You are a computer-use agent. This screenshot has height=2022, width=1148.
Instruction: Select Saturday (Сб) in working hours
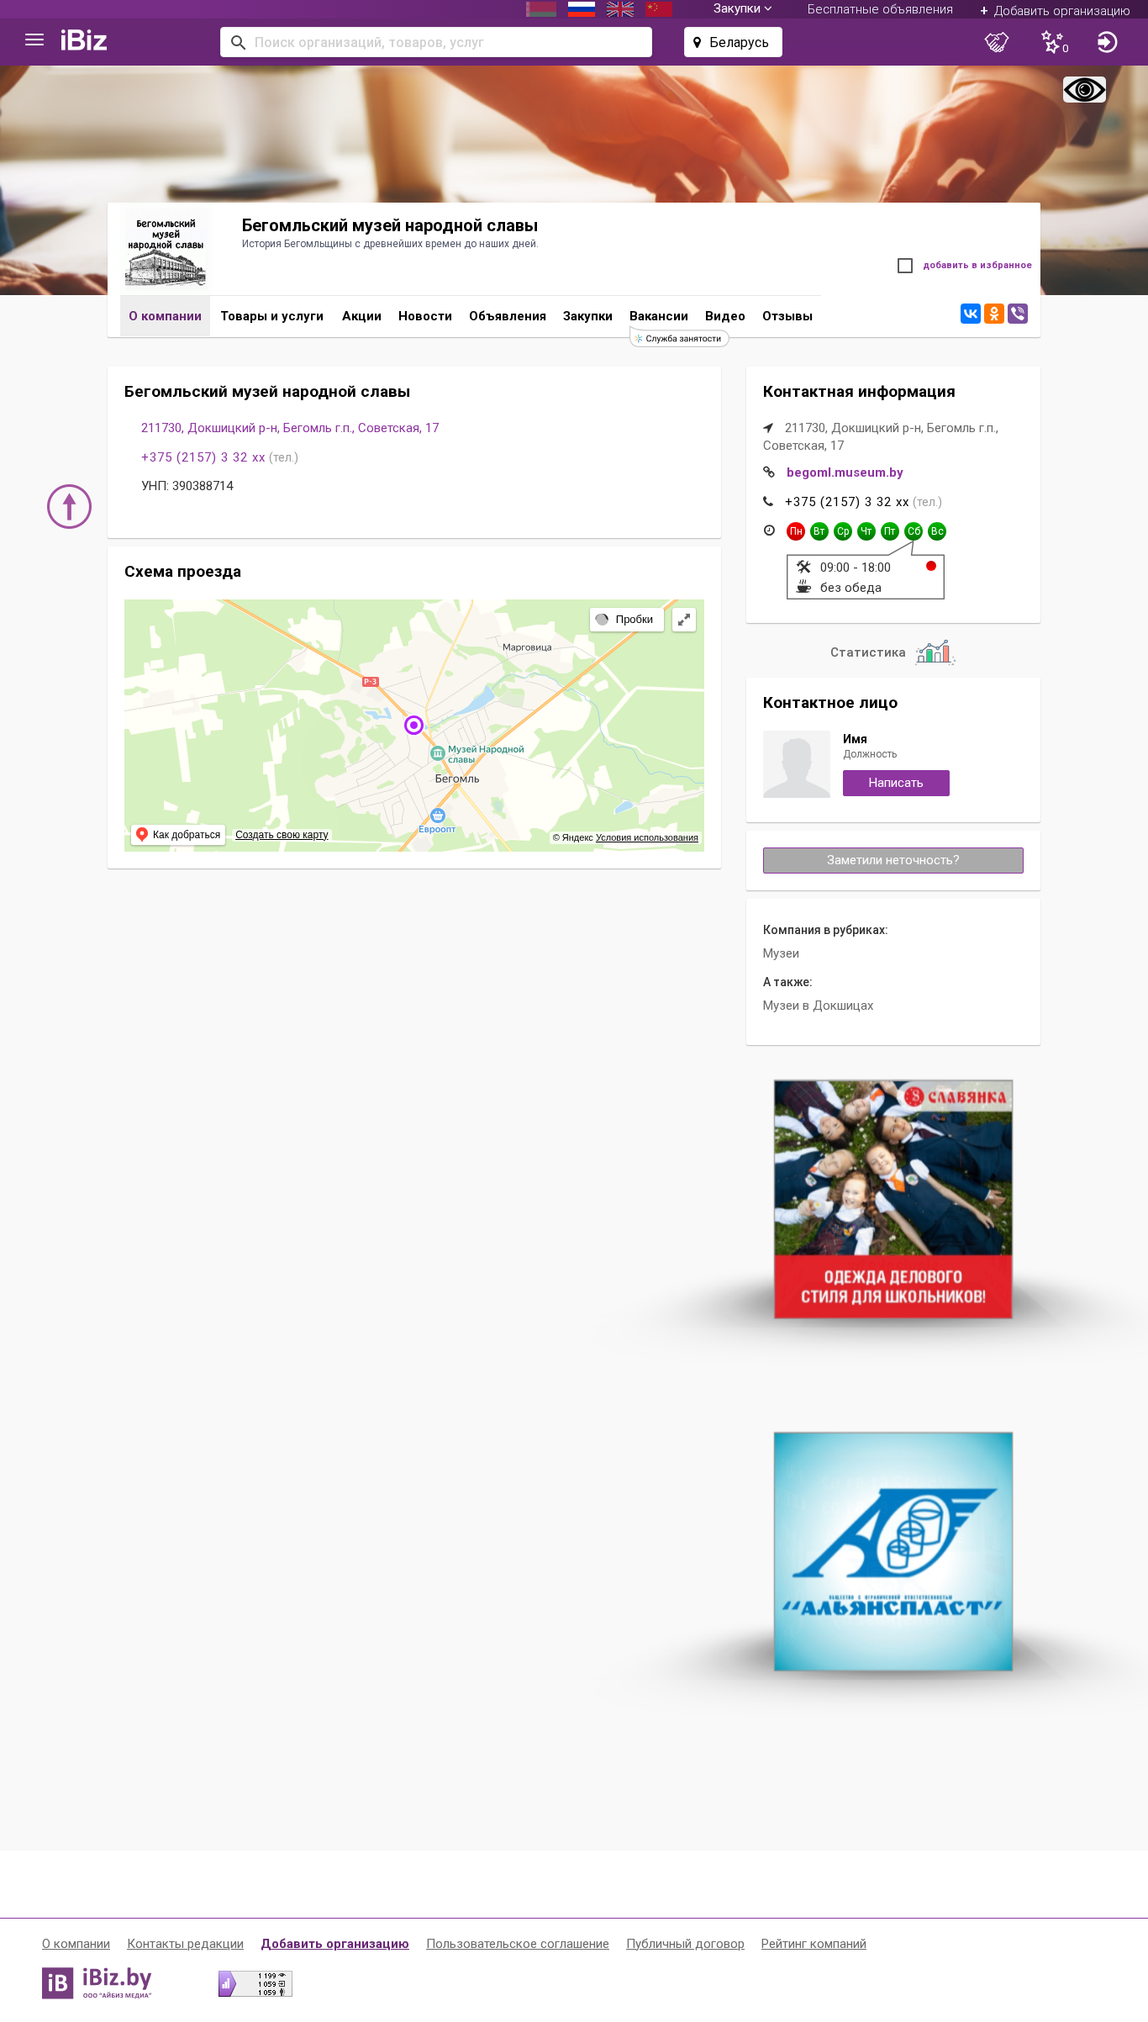click(x=914, y=531)
